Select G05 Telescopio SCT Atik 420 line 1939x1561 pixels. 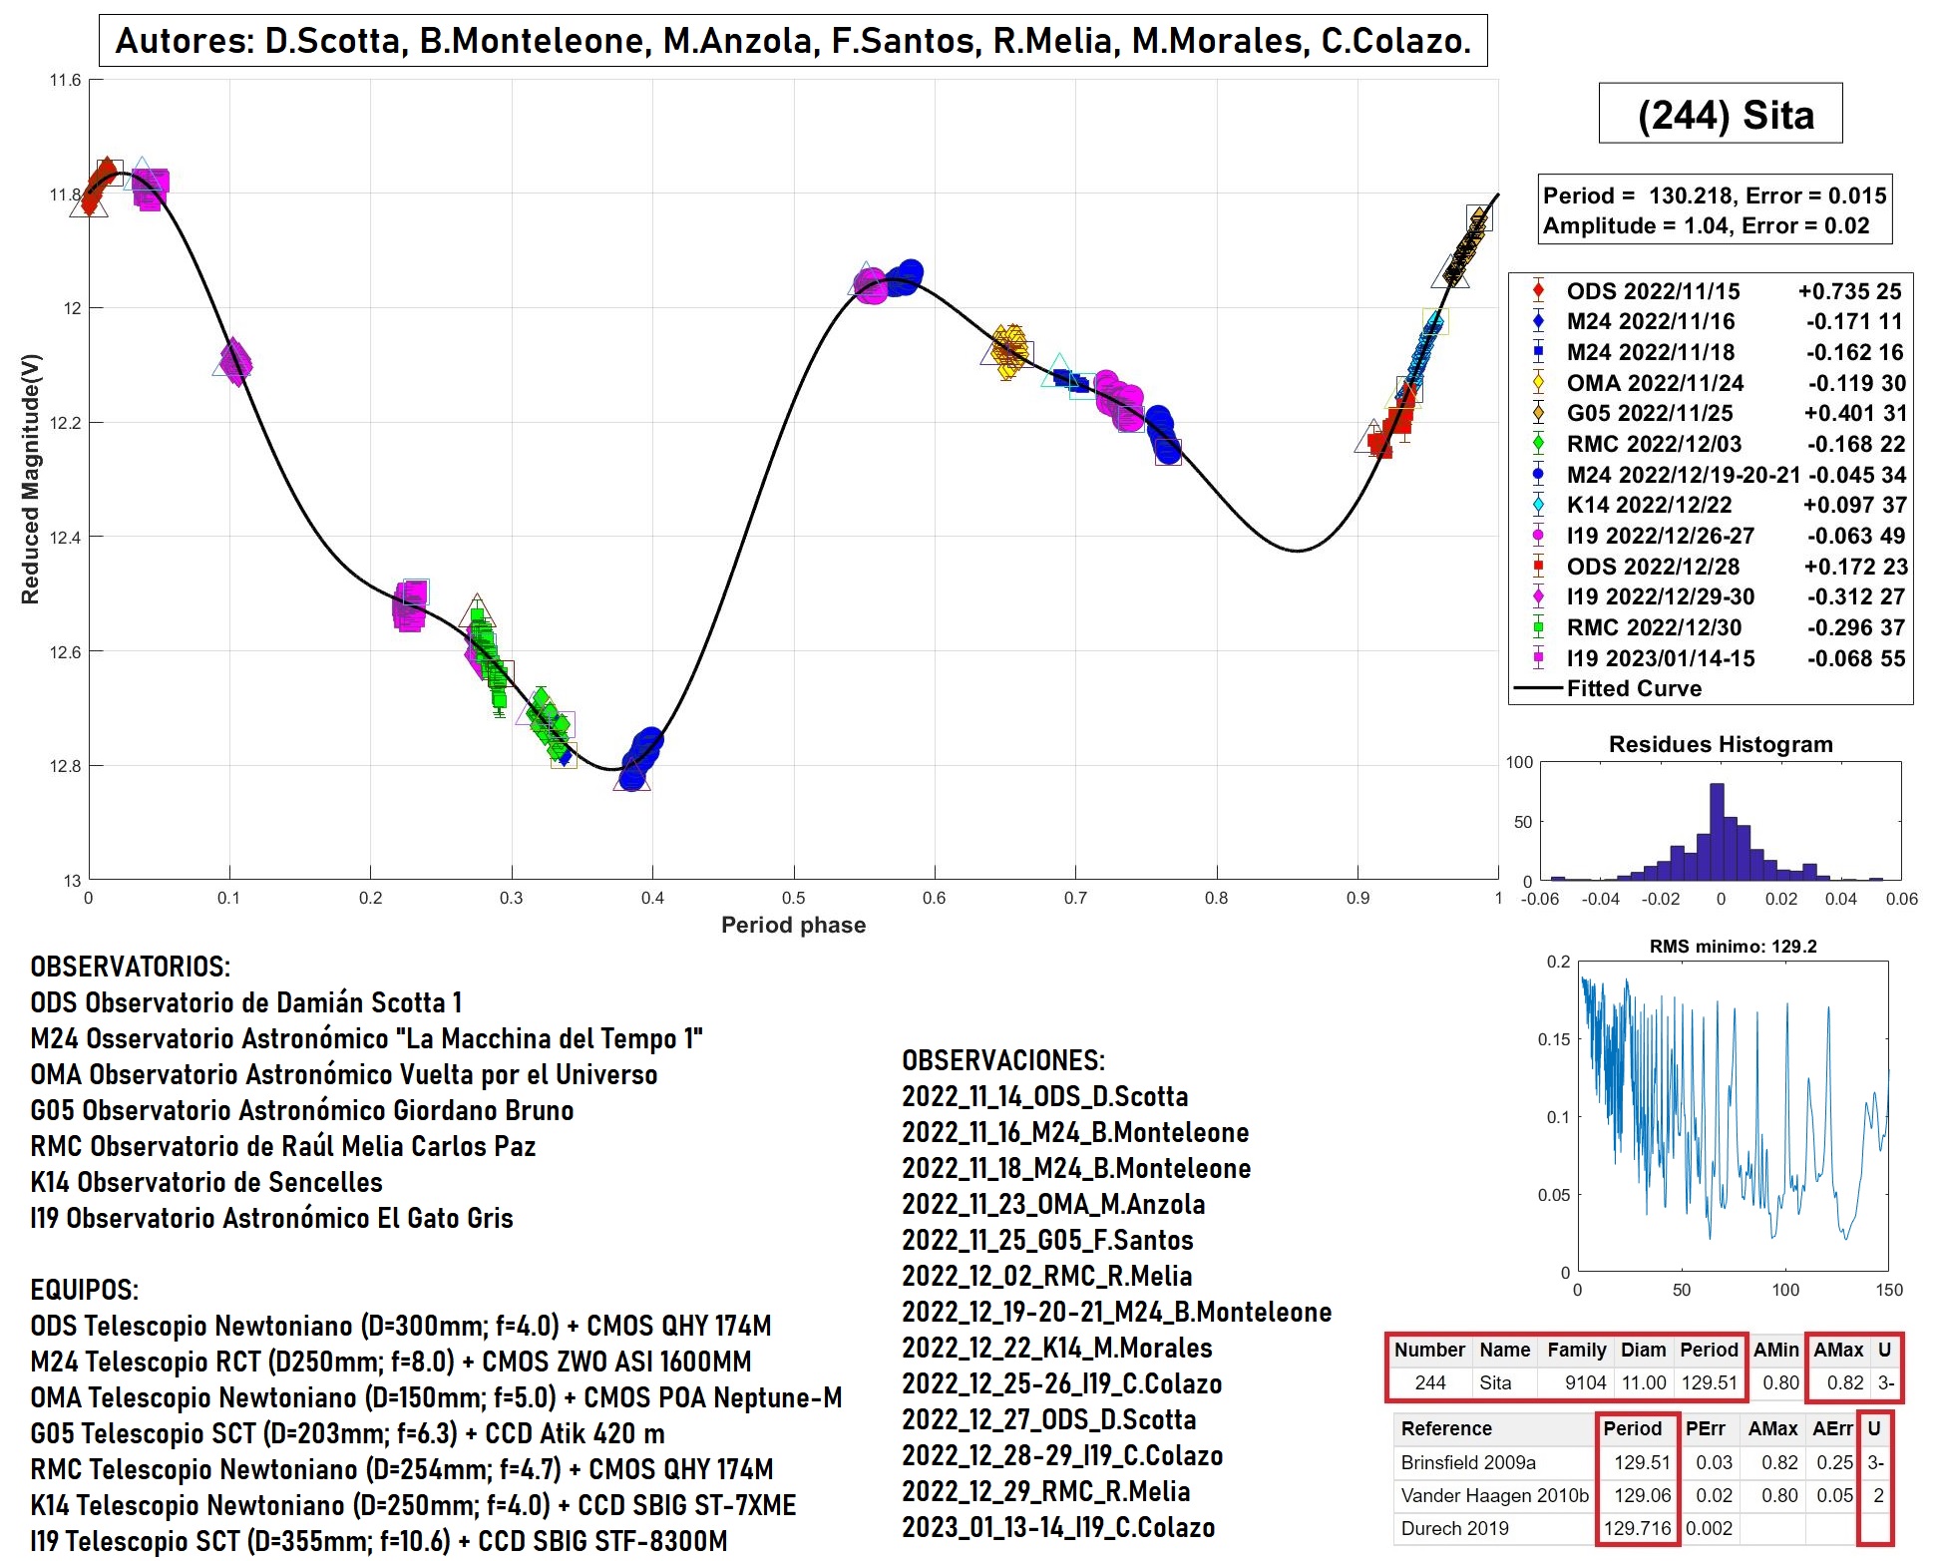tap(347, 1433)
